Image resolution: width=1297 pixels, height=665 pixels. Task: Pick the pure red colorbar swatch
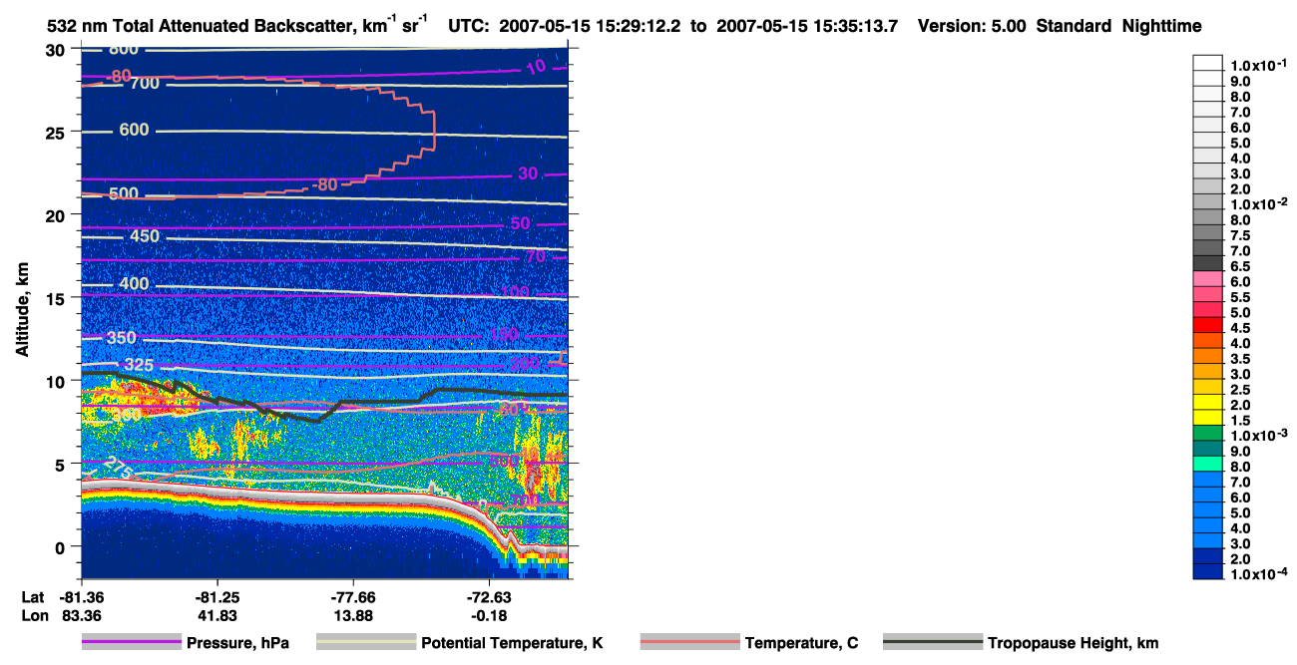(1208, 324)
